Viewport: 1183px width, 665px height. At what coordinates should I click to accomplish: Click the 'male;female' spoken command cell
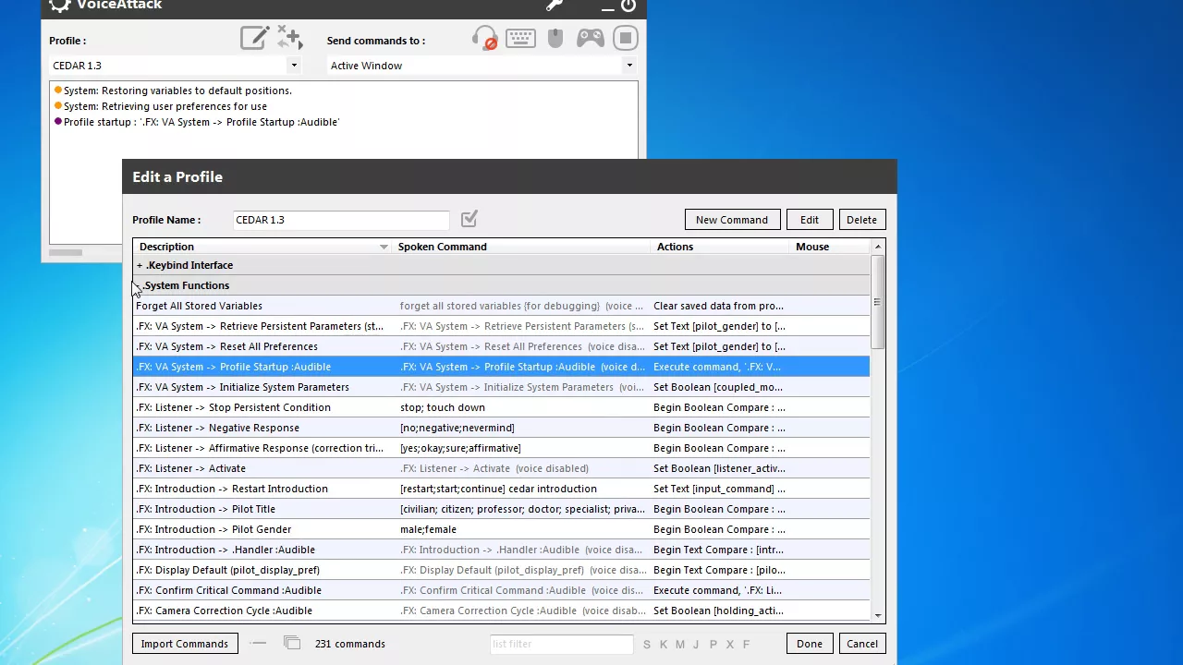pos(428,529)
